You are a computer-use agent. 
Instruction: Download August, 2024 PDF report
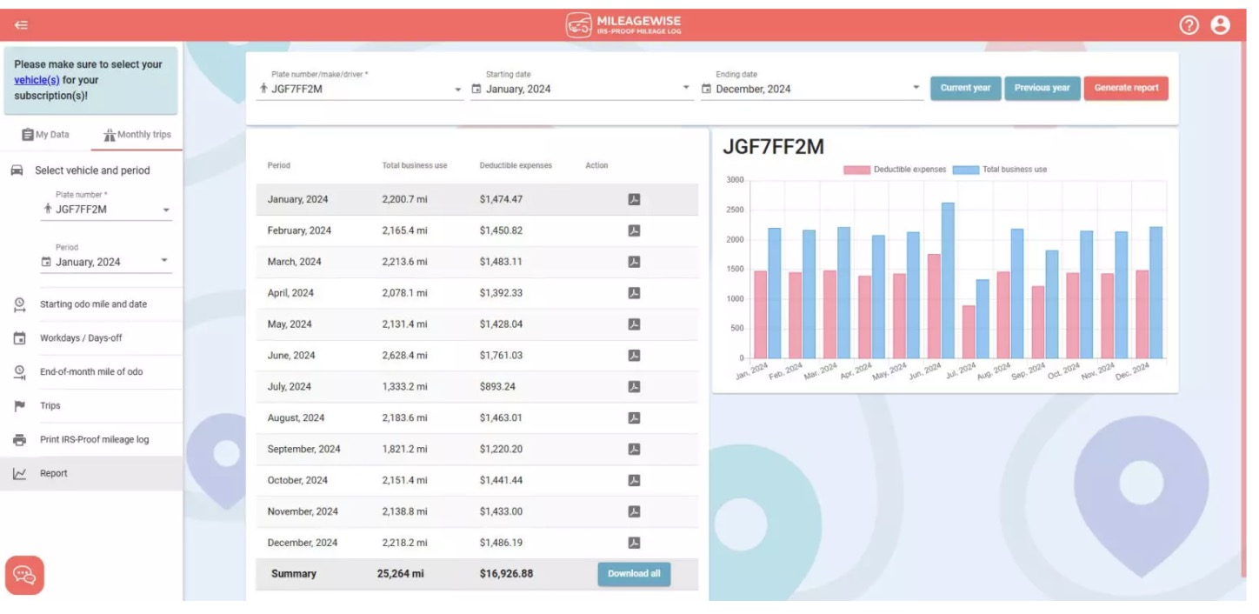pyautogui.click(x=634, y=418)
